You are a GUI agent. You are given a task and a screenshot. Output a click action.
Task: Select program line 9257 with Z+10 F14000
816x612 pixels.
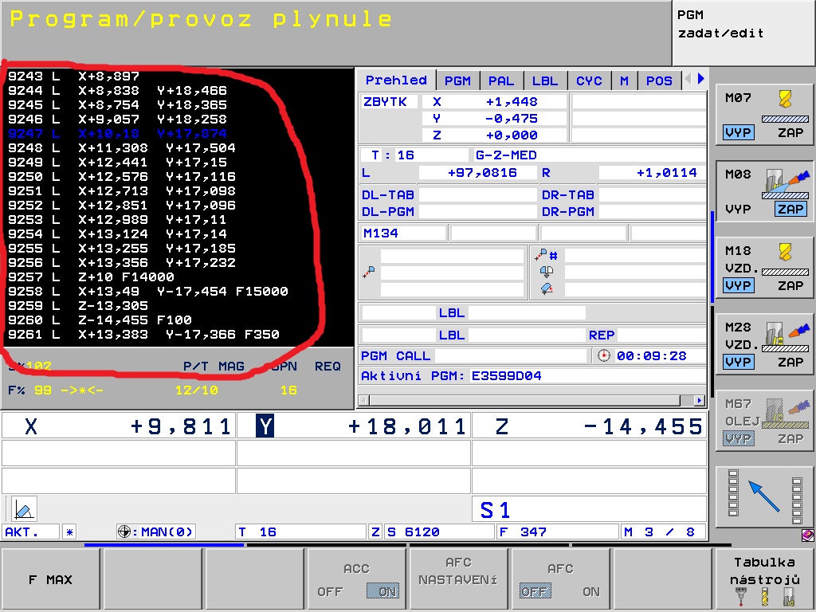(92, 277)
